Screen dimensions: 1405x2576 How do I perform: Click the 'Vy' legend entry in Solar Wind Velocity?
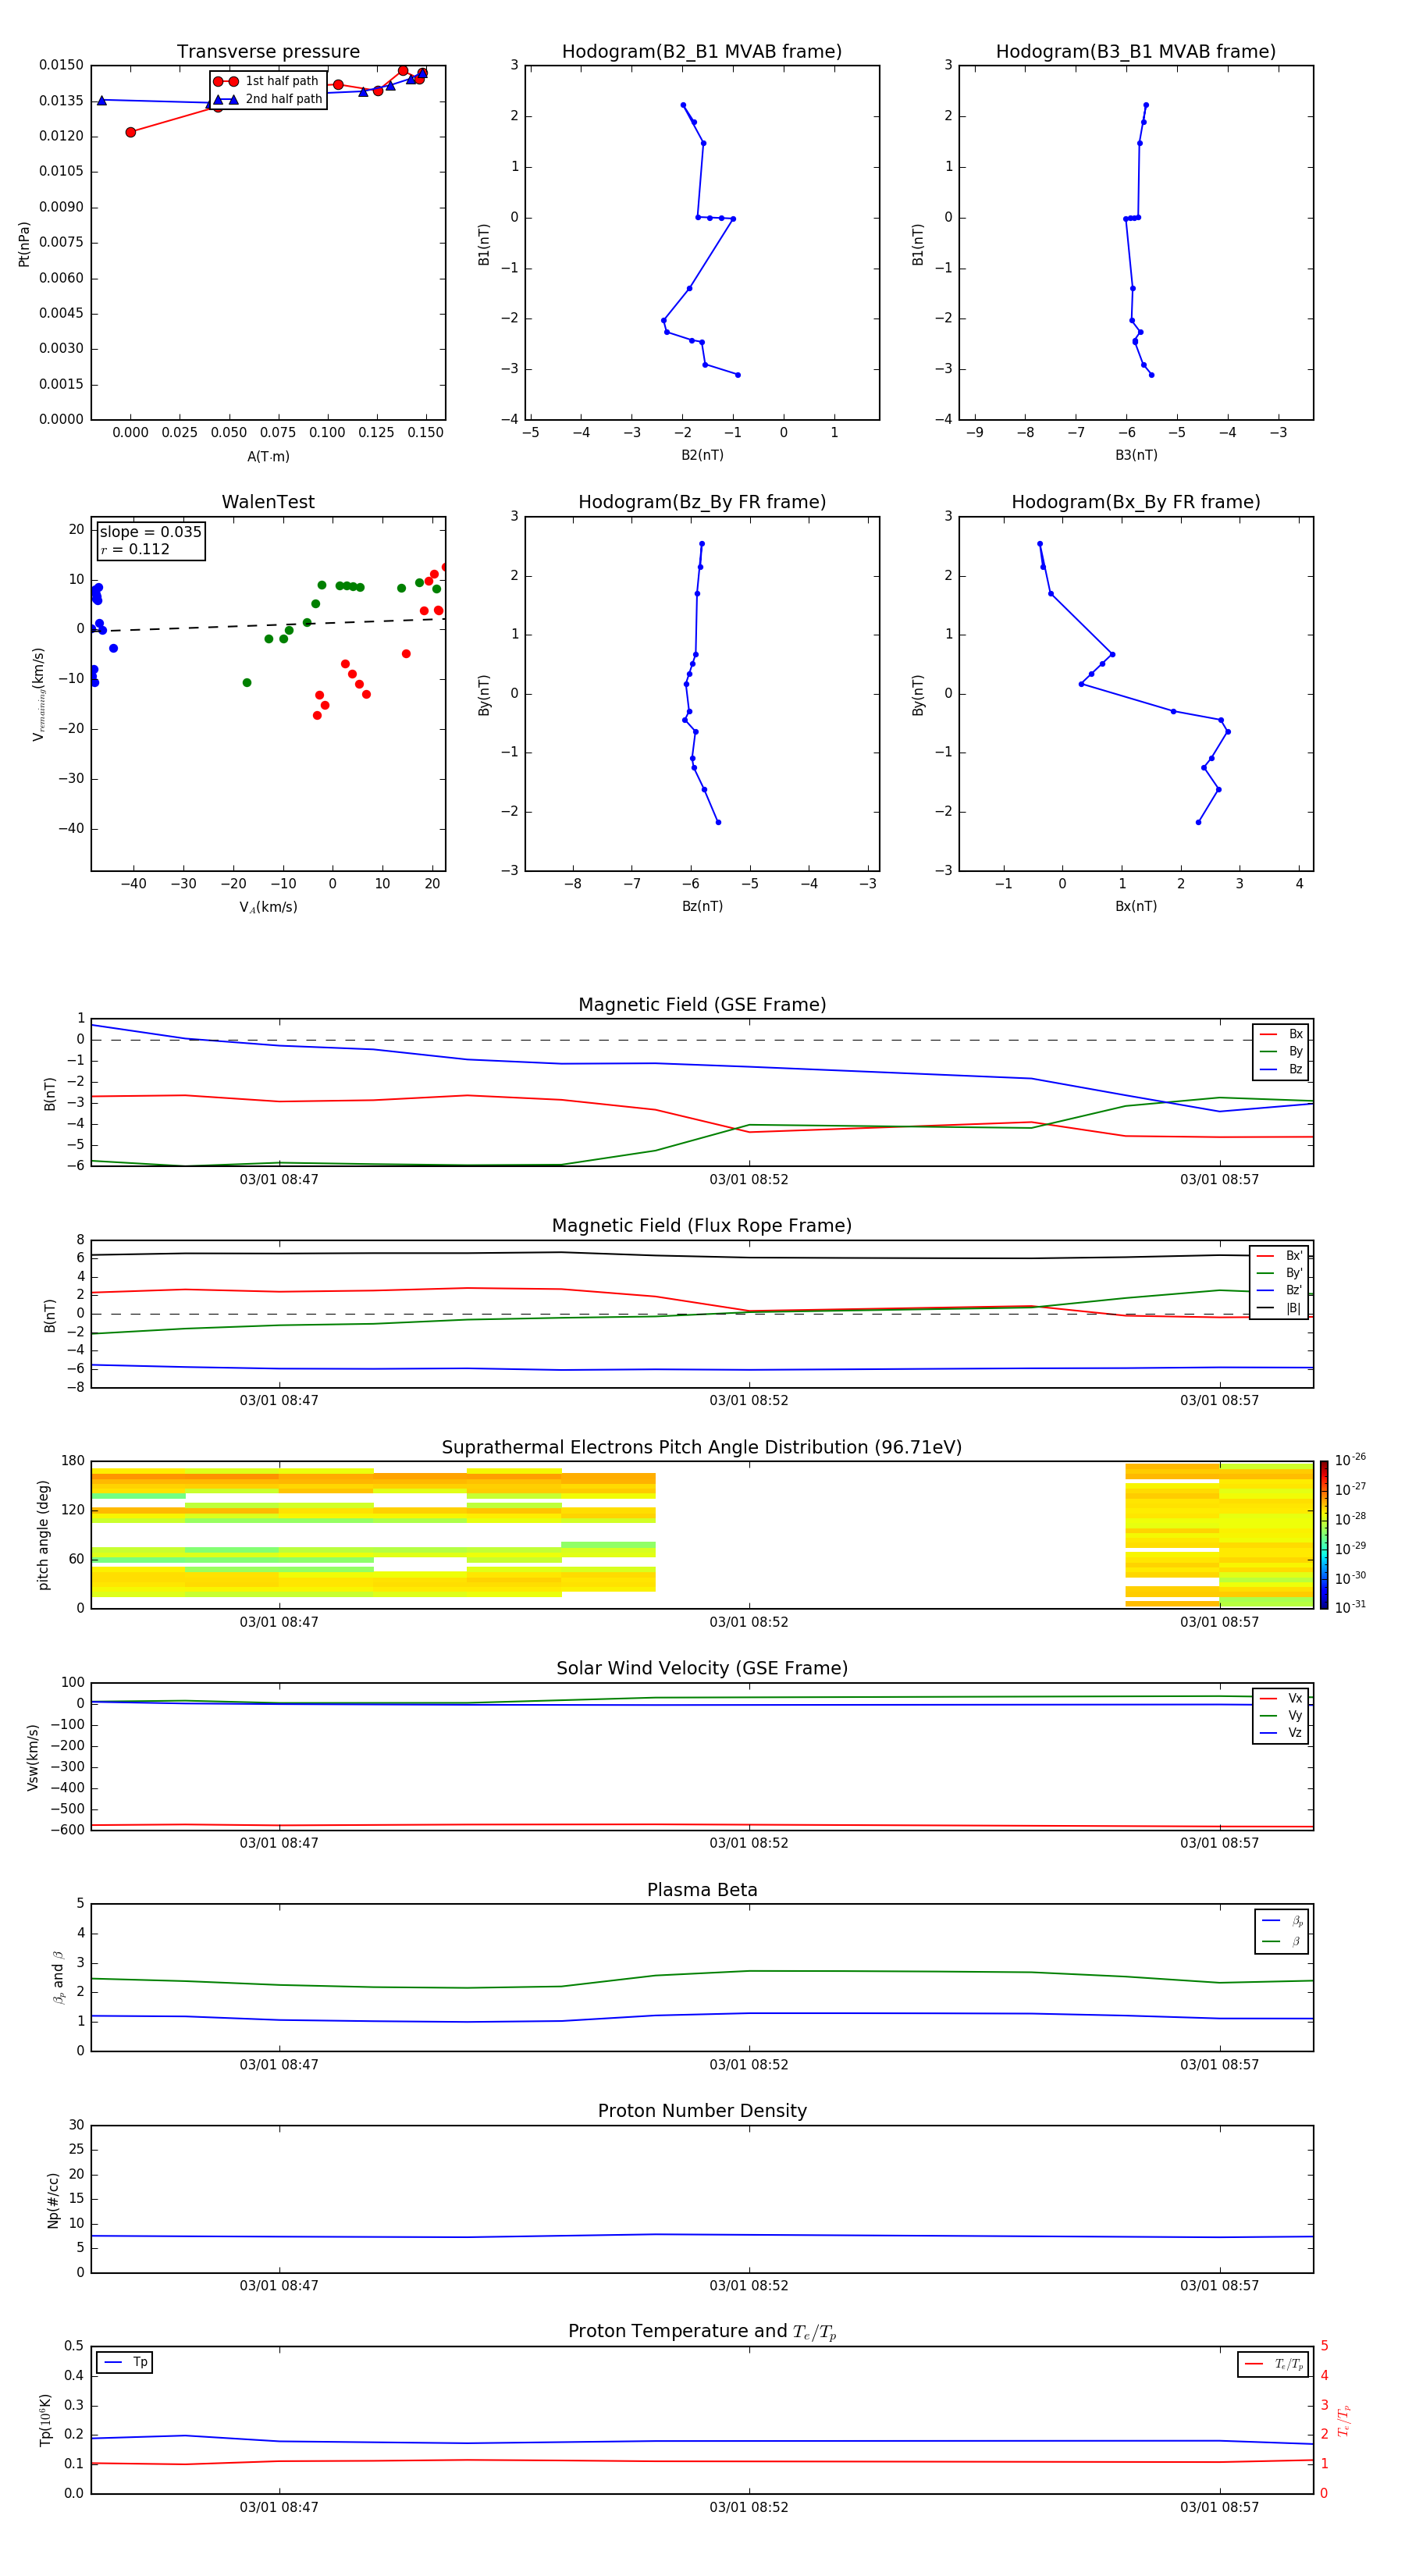coord(1281,1715)
